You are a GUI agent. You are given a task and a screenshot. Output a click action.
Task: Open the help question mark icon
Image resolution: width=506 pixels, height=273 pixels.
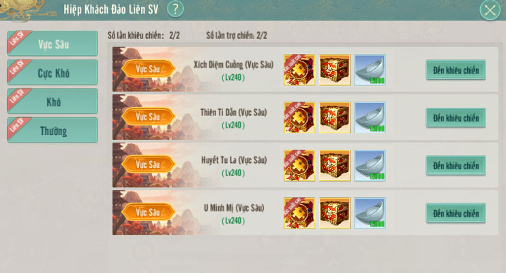pos(175,10)
